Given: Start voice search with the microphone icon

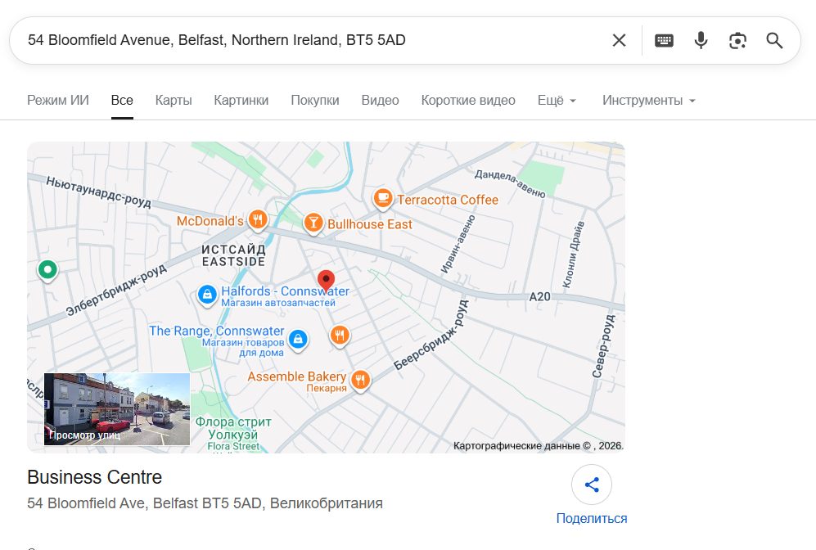Looking at the screenshot, I should [x=701, y=40].
